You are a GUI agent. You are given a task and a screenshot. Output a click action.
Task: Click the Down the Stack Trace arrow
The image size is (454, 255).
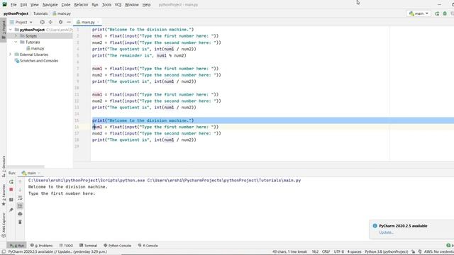coord(20,190)
